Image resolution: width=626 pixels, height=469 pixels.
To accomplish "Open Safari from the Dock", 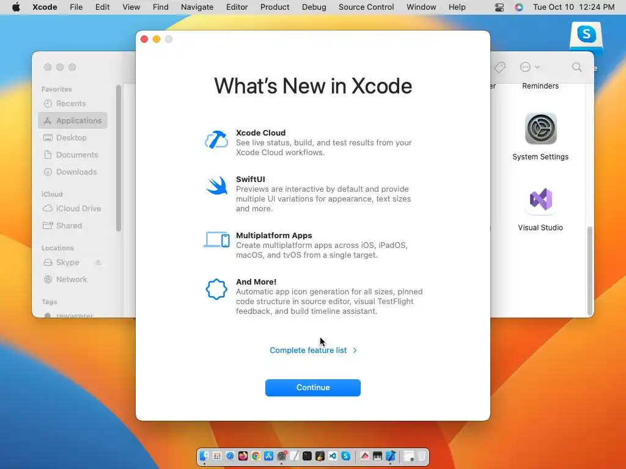I will (x=230, y=456).
